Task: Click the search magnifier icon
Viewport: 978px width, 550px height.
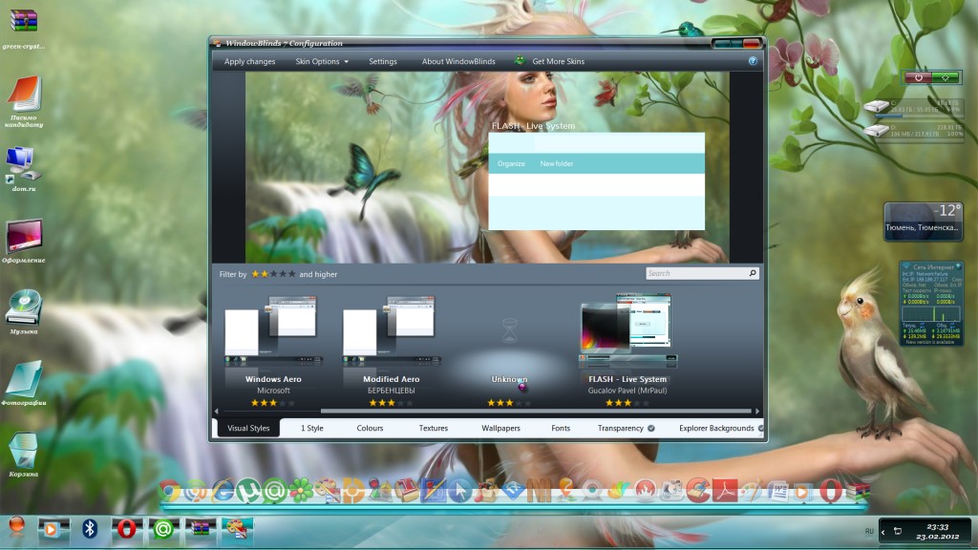Action: pos(753,273)
